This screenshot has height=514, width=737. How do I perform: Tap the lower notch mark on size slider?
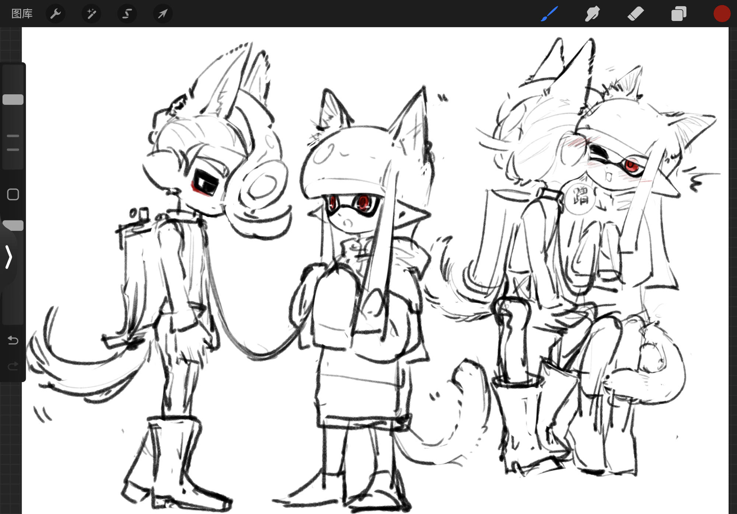pyautogui.click(x=13, y=149)
